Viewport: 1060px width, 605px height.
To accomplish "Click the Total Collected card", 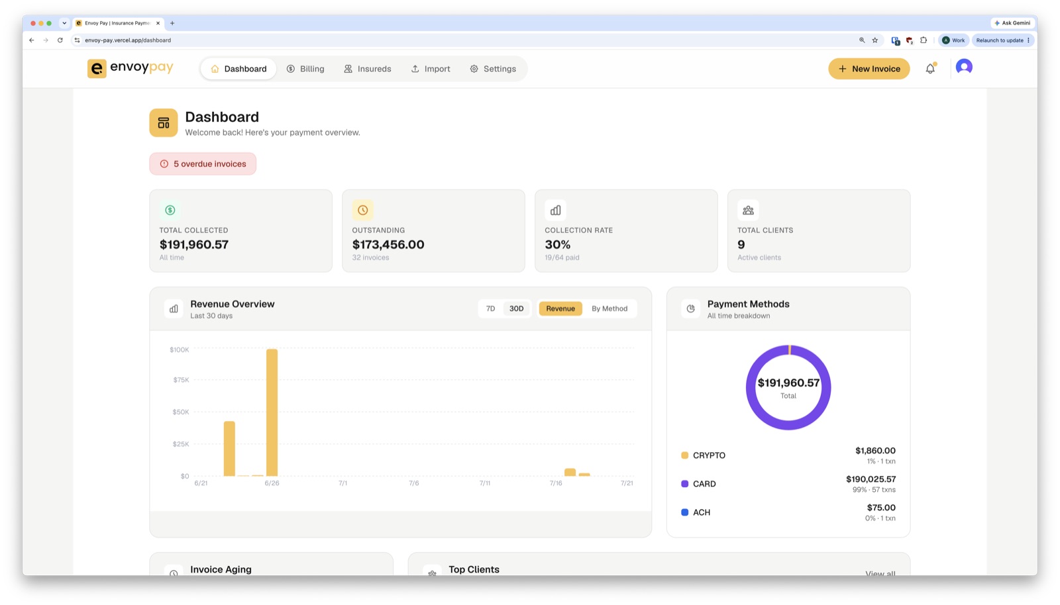I will (240, 230).
